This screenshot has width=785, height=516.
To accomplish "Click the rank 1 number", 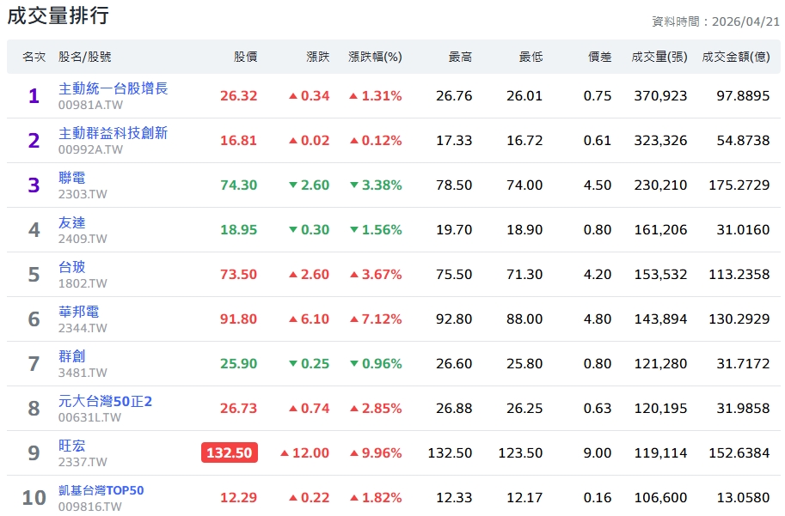I will (x=34, y=96).
